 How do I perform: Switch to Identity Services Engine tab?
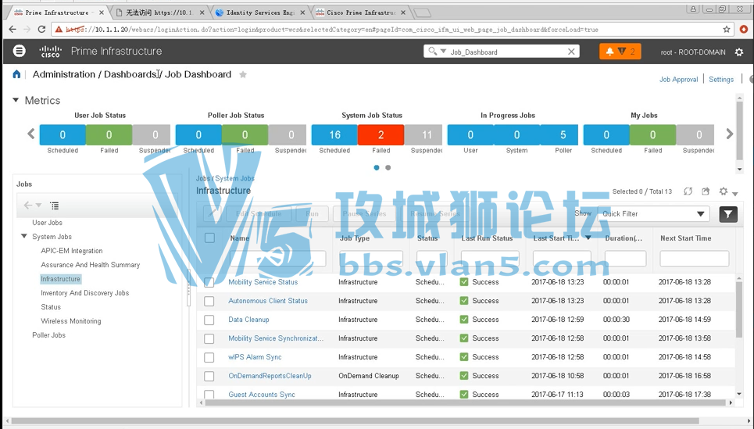[x=259, y=13]
